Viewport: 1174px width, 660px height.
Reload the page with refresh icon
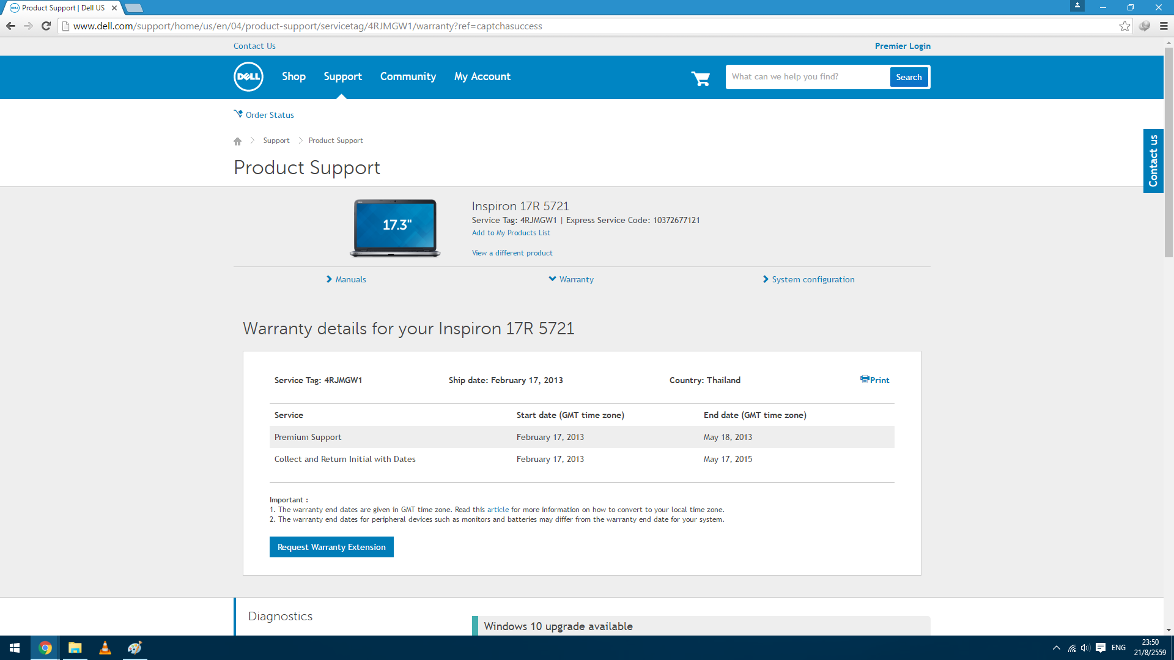point(46,26)
